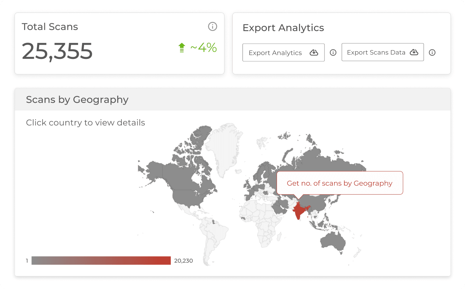Click the ~4% growth percentage

point(203,48)
